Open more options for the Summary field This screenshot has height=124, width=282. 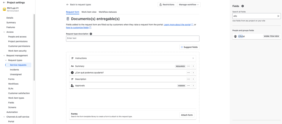188,66
